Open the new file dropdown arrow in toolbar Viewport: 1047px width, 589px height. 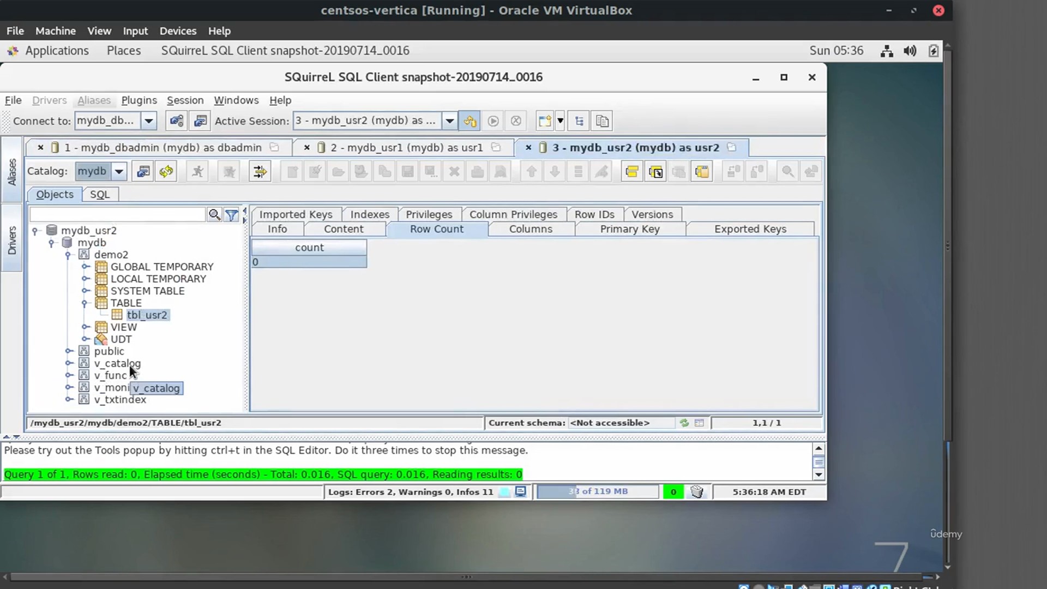point(560,121)
